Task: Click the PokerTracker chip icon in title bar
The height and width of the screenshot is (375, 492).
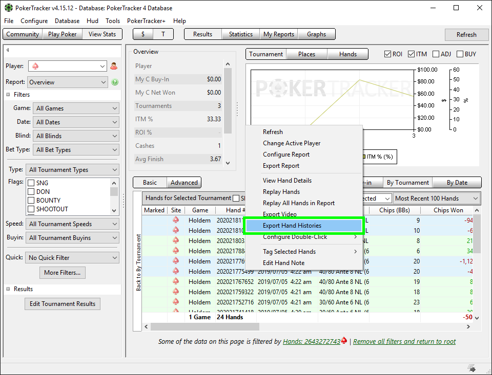Action: (x=8, y=8)
